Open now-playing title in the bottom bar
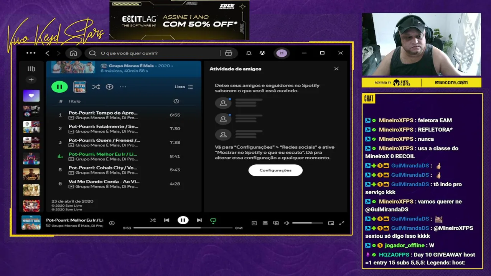Viewport: 491px width, 276px height. [x=74, y=220]
